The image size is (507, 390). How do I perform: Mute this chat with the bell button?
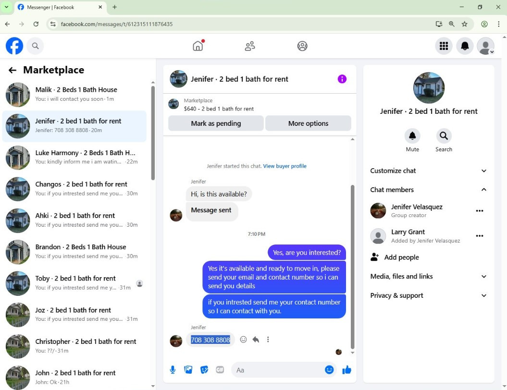coord(412,136)
